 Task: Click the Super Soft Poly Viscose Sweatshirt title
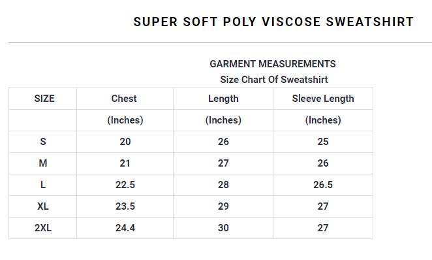coord(273,22)
